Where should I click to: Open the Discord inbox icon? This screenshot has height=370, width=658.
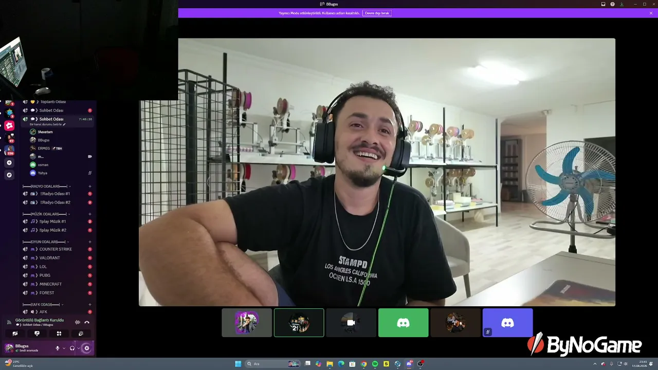pos(603,4)
